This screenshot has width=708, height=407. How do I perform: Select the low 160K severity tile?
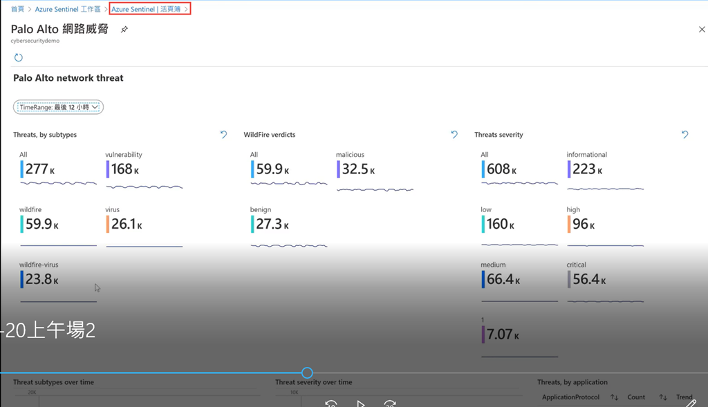(x=520, y=225)
